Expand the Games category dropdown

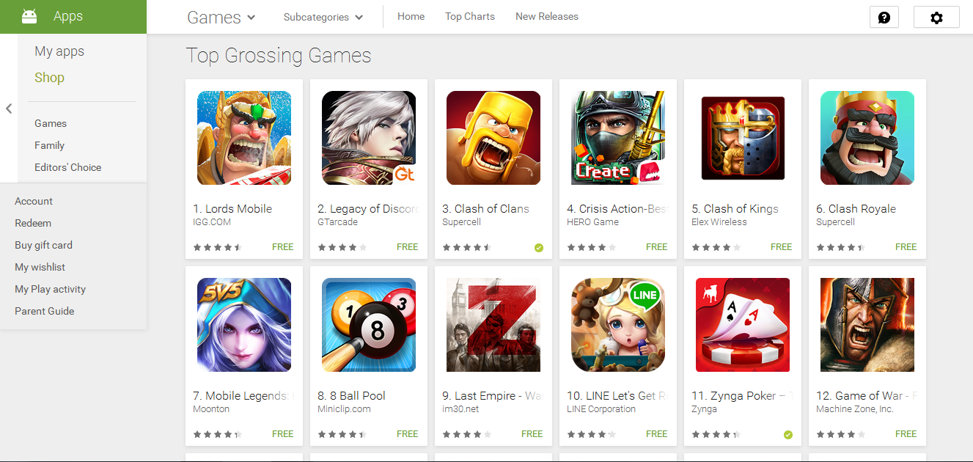(x=221, y=17)
